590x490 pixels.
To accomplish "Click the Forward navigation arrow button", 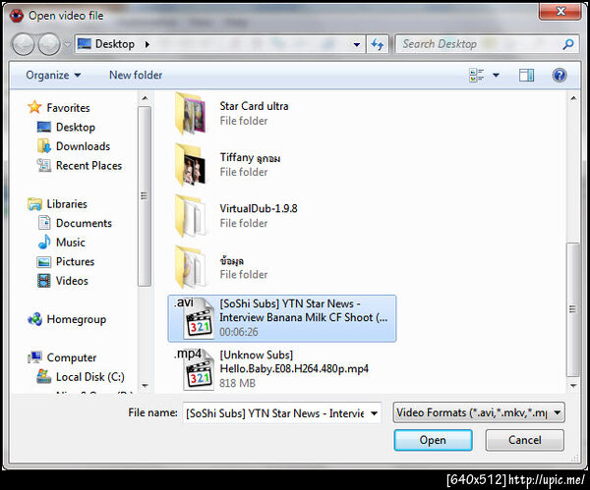I will point(49,44).
